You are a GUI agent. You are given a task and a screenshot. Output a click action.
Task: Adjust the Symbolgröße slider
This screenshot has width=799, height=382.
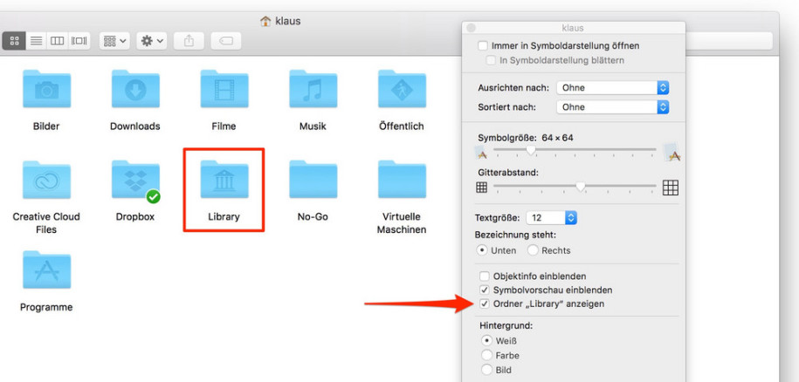531,150
